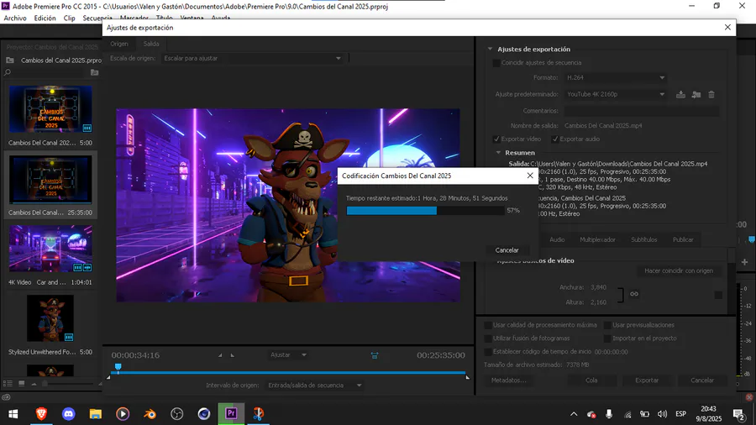Collapse the Resumen section

tap(498, 153)
